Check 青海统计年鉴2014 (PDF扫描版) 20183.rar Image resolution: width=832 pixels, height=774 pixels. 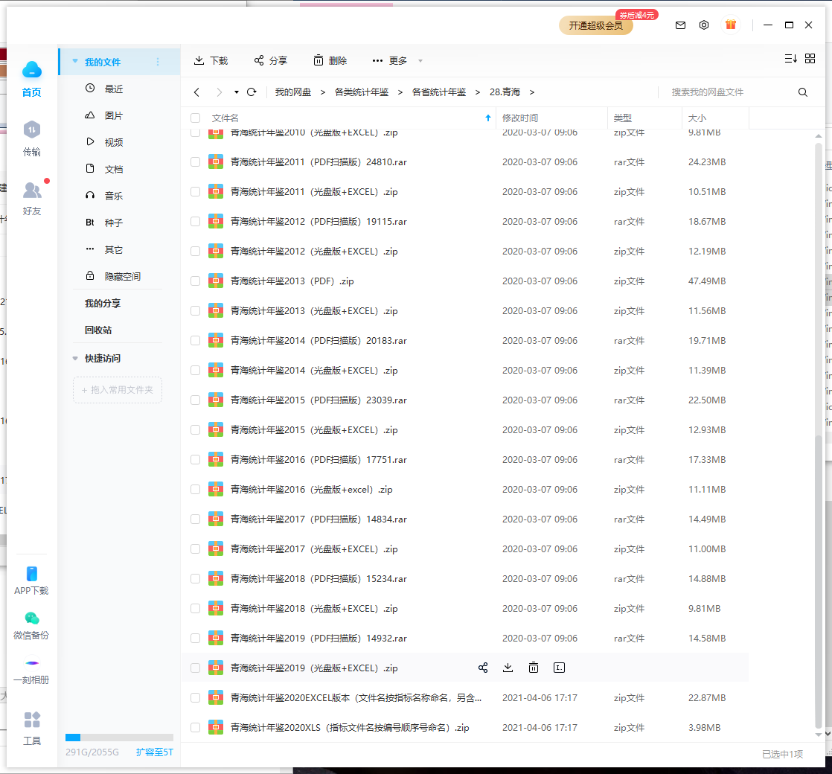(195, 341)
